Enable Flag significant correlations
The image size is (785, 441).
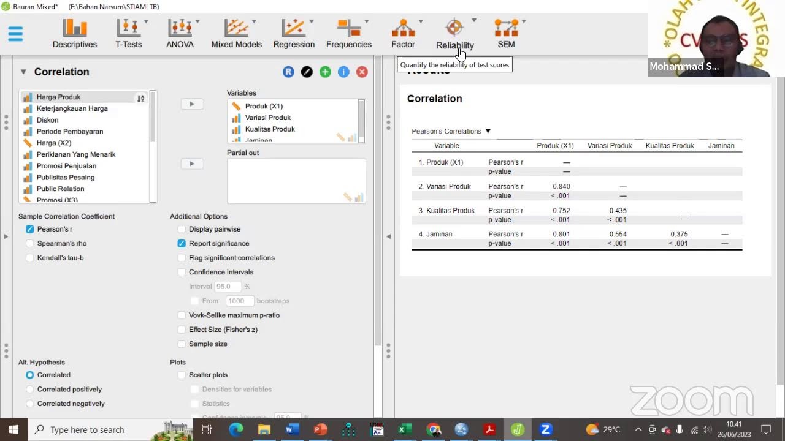tap(182, 258)
